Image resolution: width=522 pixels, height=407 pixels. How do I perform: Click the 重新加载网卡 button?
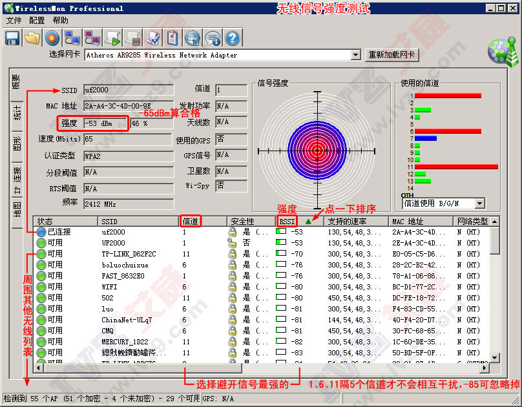391,55
